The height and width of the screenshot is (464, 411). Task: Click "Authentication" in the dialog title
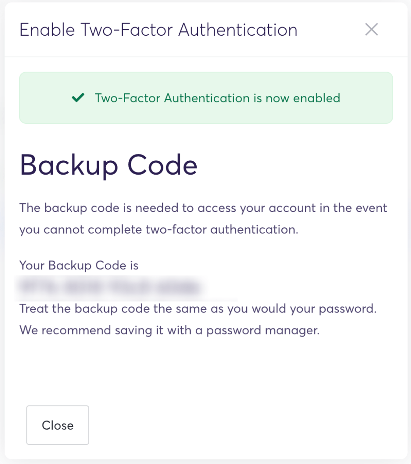[x=238, y=30]
